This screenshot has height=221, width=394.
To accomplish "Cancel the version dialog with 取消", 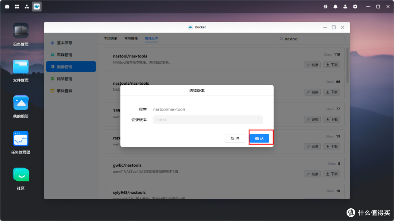I will click(235, 138).
